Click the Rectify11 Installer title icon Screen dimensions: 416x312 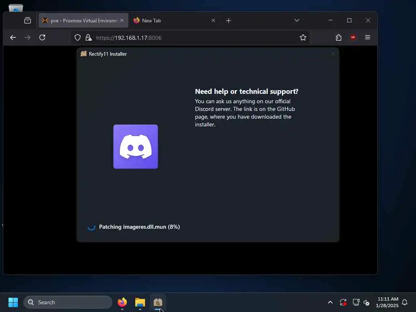[84, 54]
